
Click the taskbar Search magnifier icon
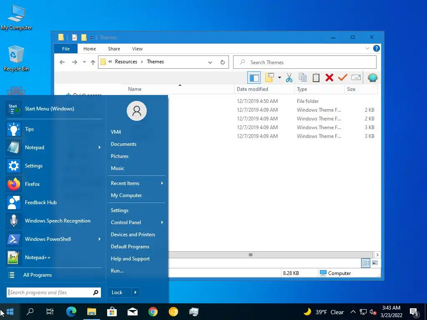coord(30,312)
